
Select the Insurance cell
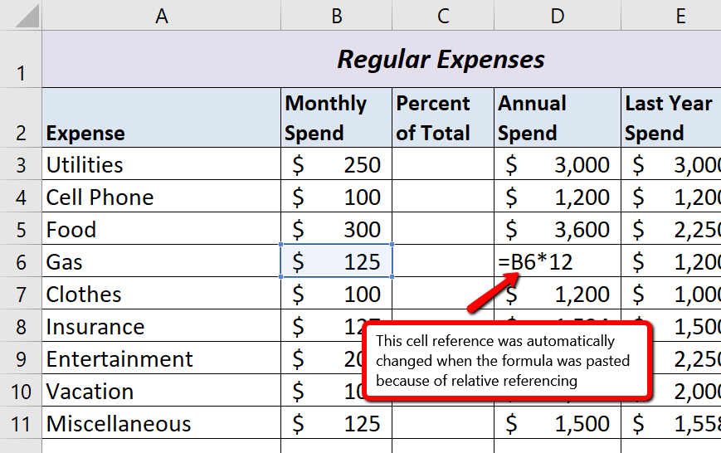[x=162, y=325]
